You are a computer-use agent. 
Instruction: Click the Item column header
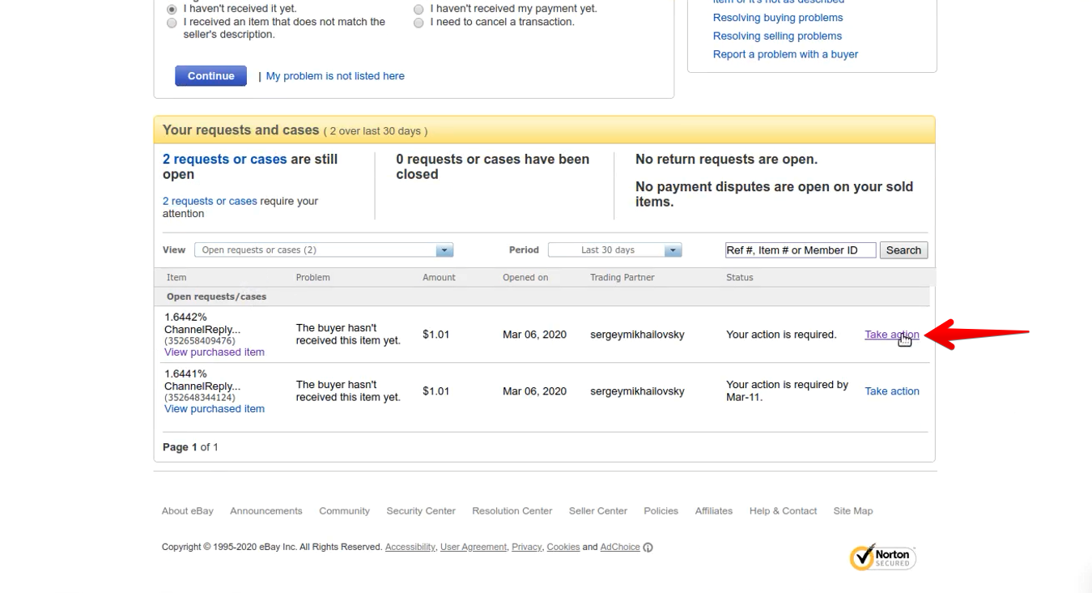click(x=176, y=278)
